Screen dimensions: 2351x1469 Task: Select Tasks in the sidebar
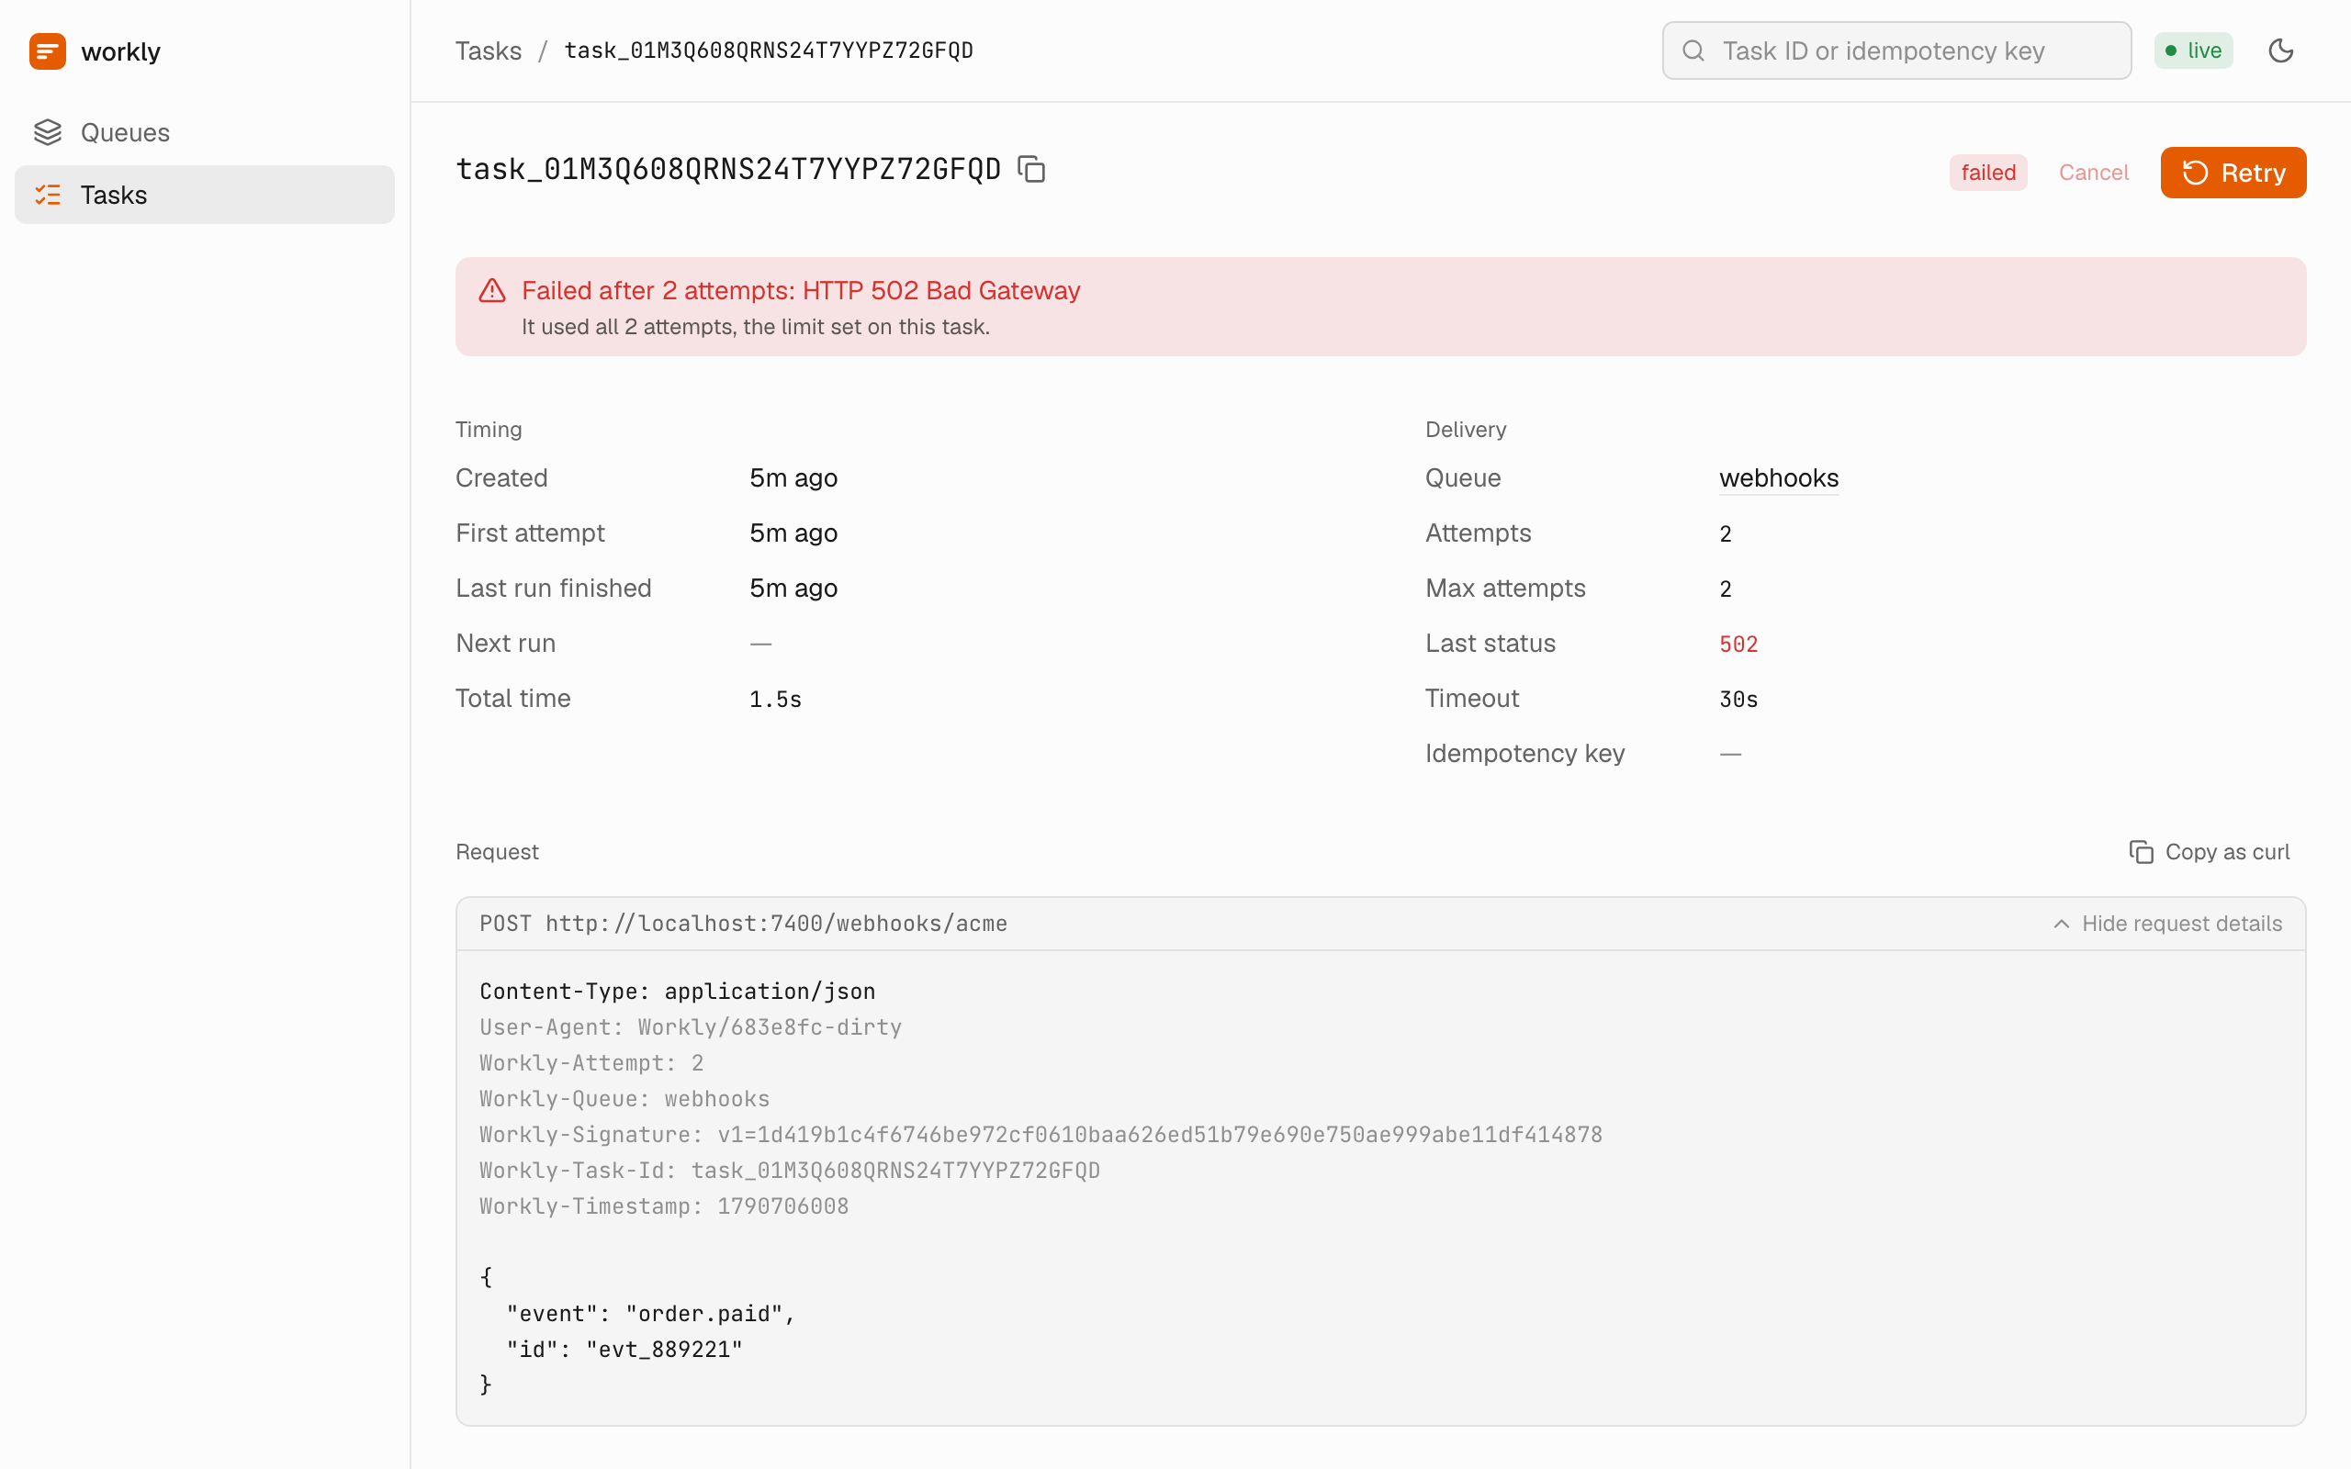coord(204,195)
